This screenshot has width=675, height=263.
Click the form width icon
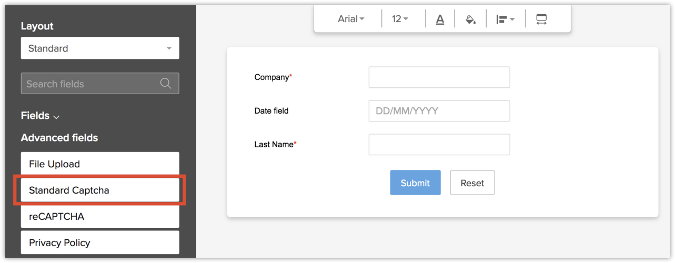tap(541, 19)
